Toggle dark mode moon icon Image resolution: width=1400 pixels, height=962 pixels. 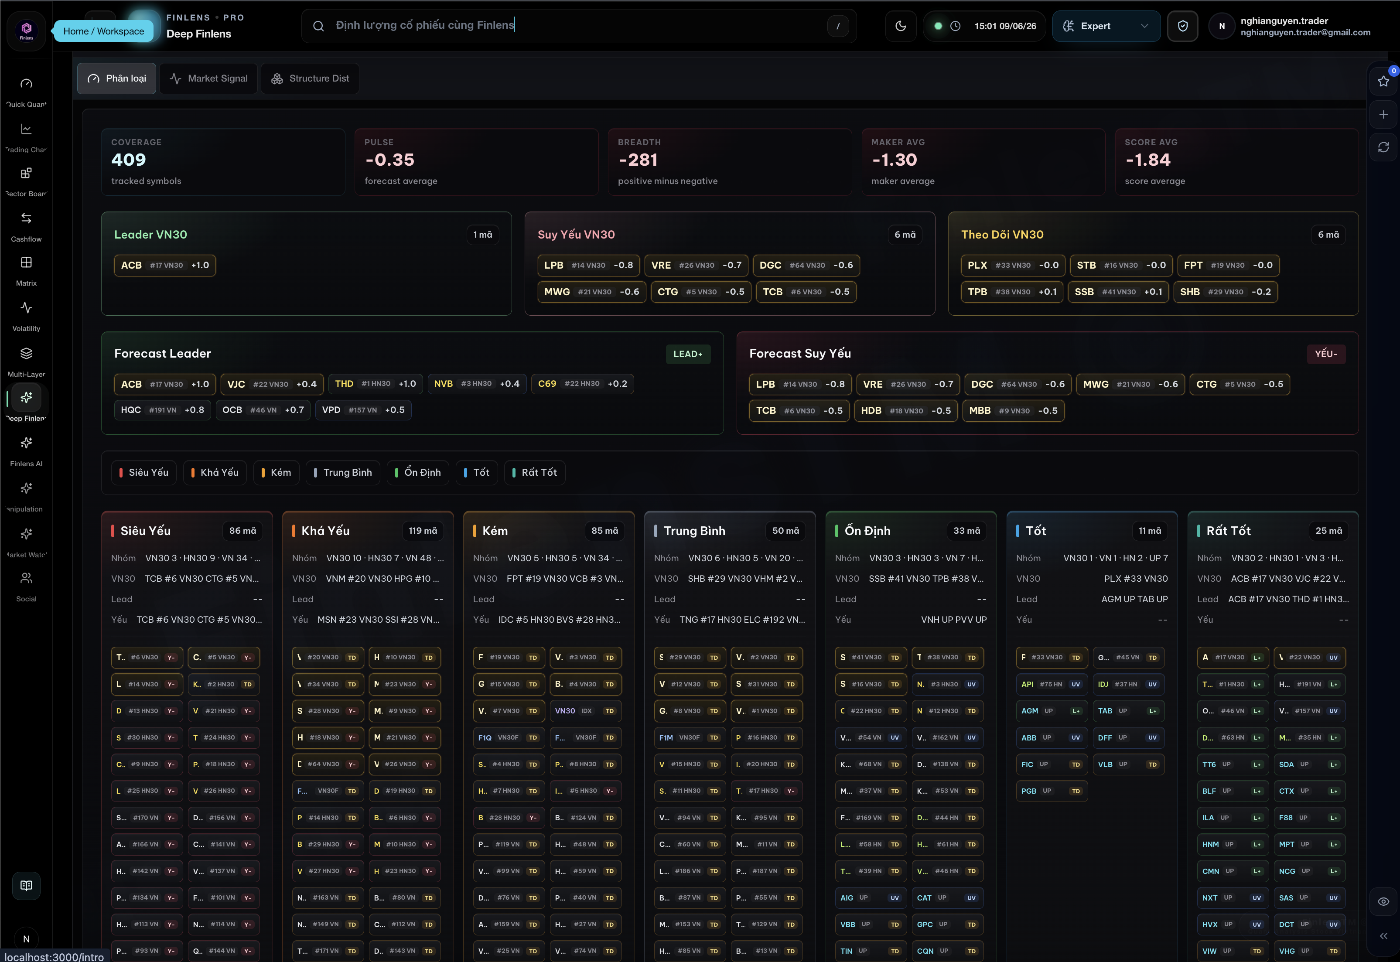click(900, 26)
